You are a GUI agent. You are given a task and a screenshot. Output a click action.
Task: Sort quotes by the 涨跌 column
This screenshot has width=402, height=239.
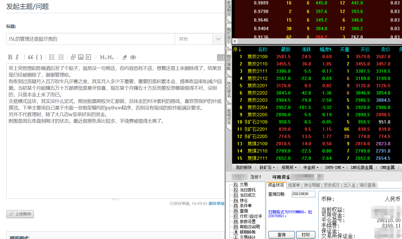click(306, 49)
